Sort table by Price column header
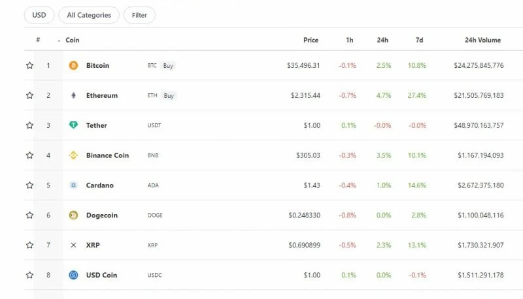The image size is (523, 299). point(311,40)
